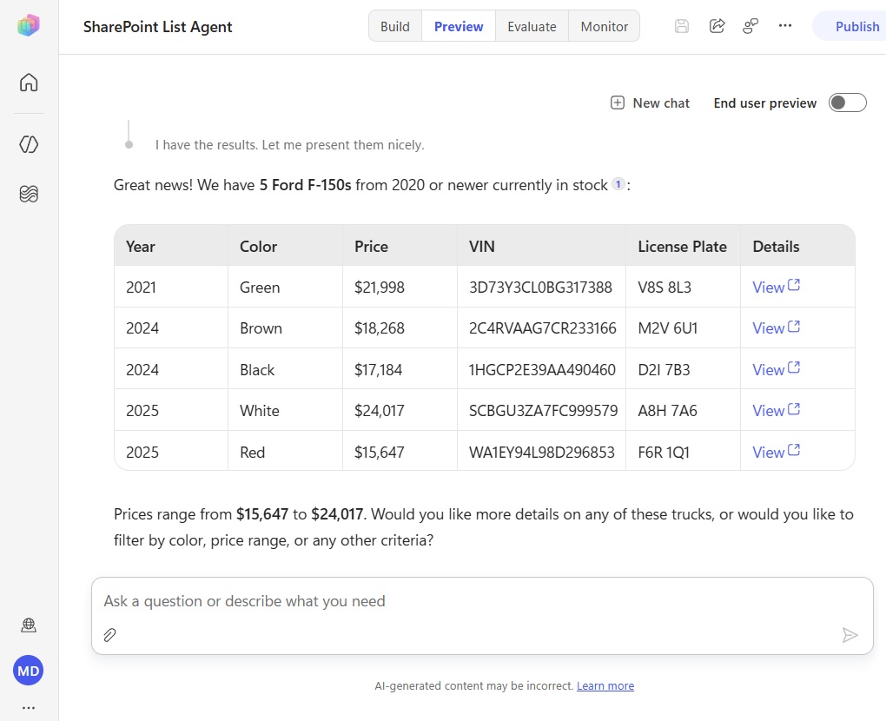This screenshot has height=721, width=886.
Task: Click the save disk icon
Action: (682, 26)
